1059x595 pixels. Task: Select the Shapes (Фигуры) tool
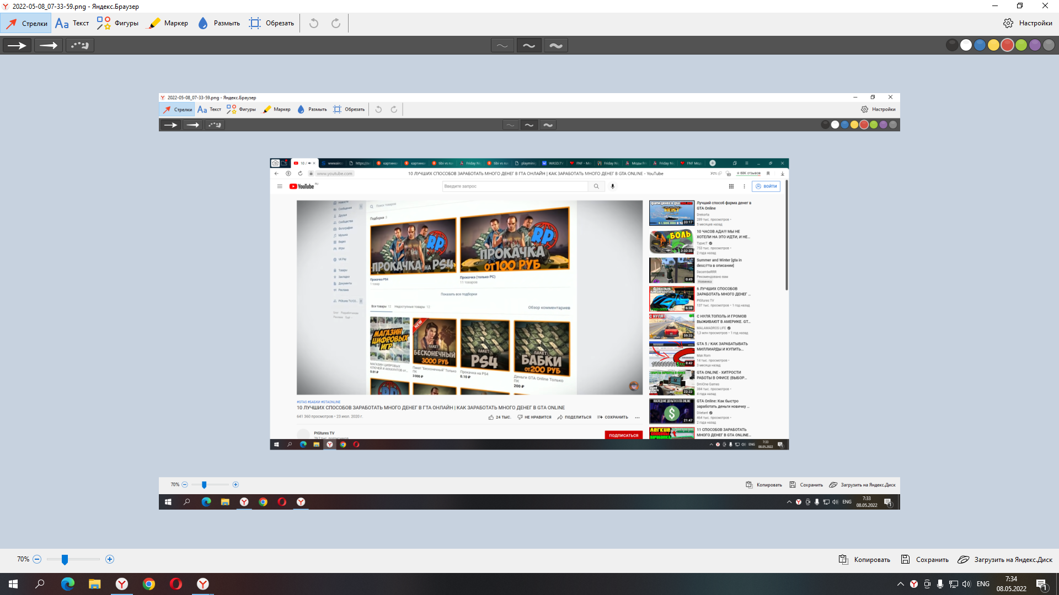pyautogui.click(x=117, y=23)
